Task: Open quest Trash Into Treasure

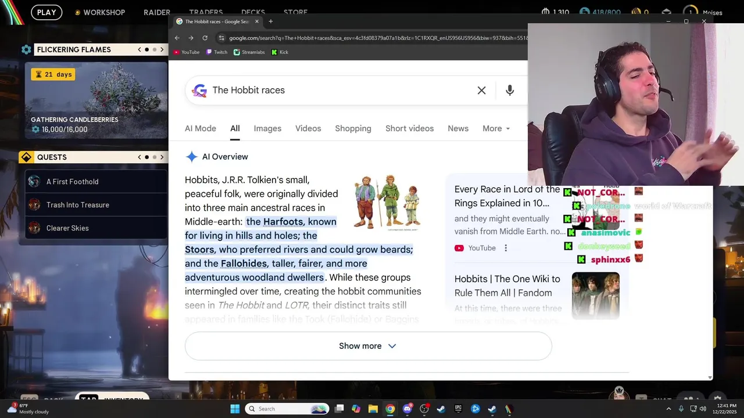Action: pos(96,205)
